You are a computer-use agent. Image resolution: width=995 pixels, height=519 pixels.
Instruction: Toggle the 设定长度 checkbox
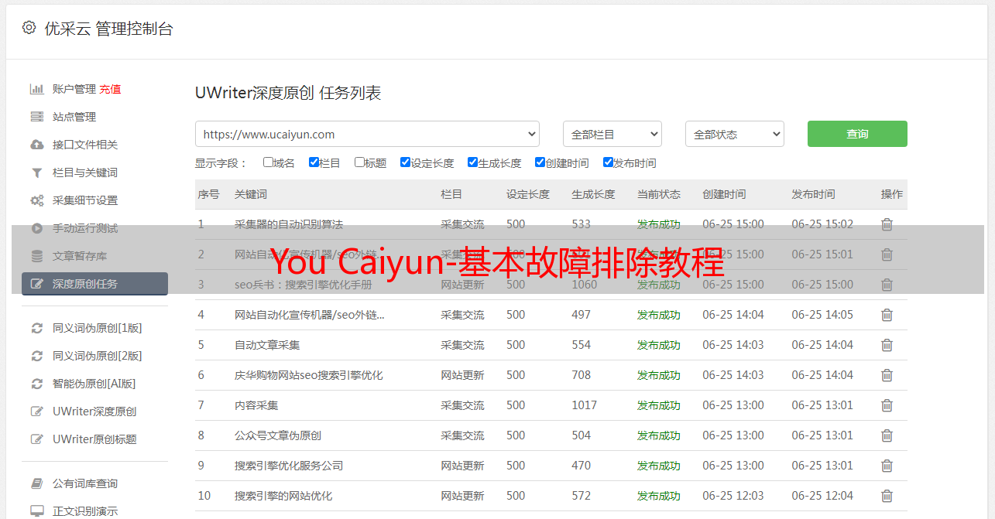pyautogui.click(x=405, y=162)
